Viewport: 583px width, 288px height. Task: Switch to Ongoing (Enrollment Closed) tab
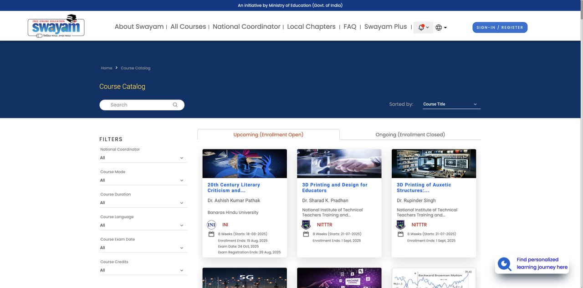click(410, 134)
